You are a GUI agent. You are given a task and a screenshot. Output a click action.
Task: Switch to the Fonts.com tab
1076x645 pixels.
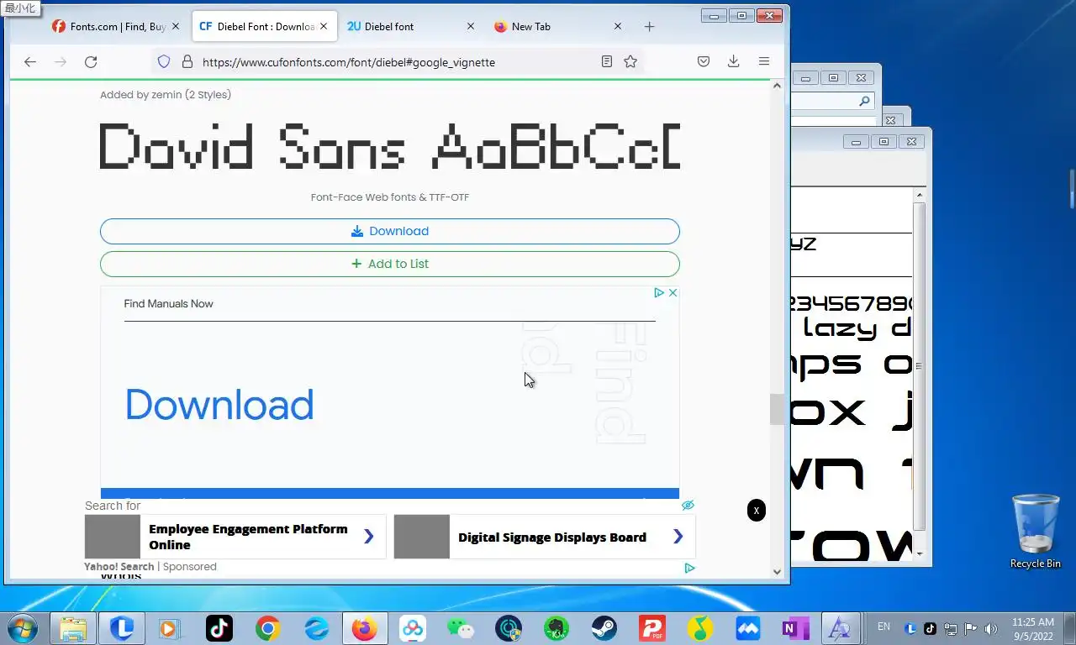108,26
